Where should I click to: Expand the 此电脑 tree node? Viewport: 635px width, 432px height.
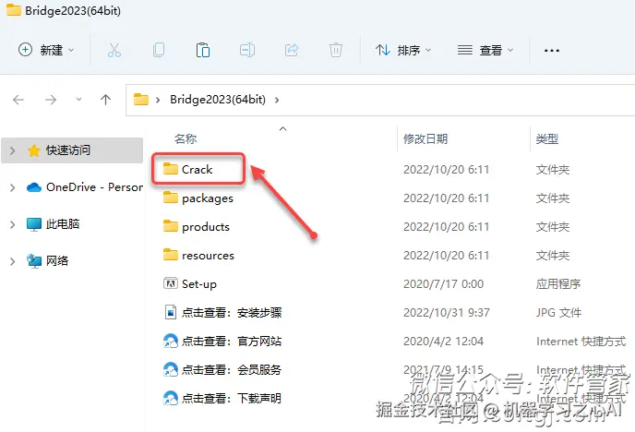(12, 224)
